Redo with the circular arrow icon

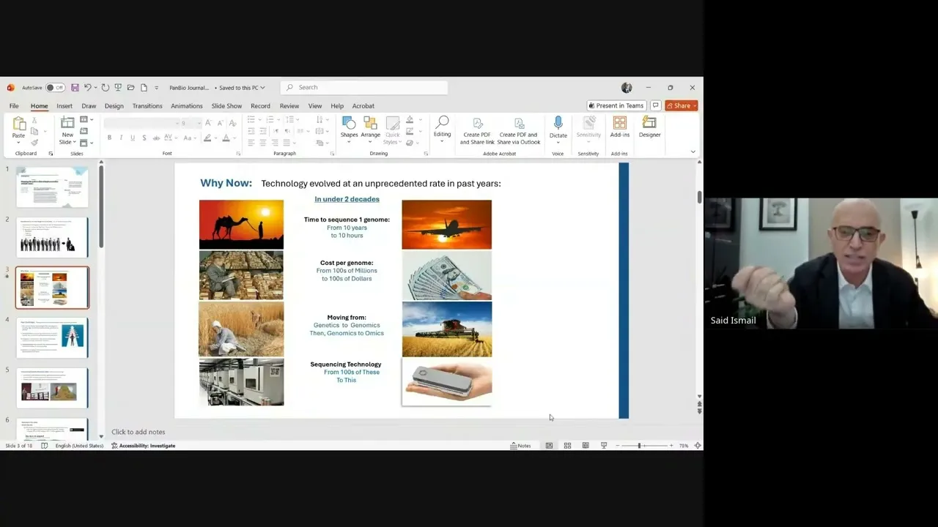(105, 88)
